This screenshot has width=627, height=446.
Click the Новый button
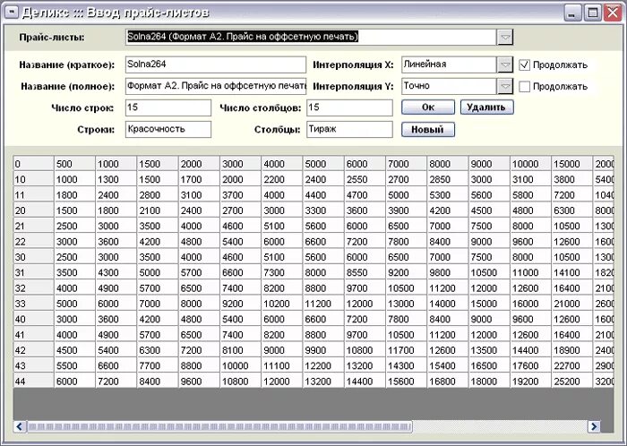pos(428,130)
